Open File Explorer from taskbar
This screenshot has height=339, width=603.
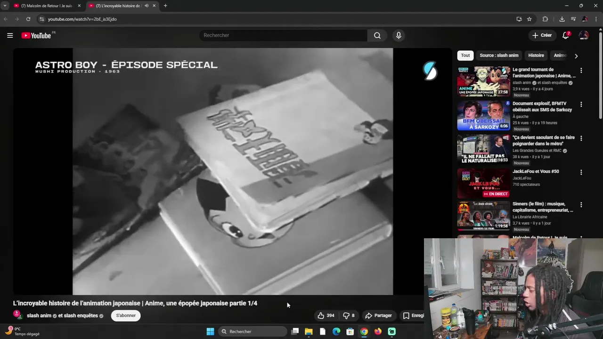coord(309,331)
